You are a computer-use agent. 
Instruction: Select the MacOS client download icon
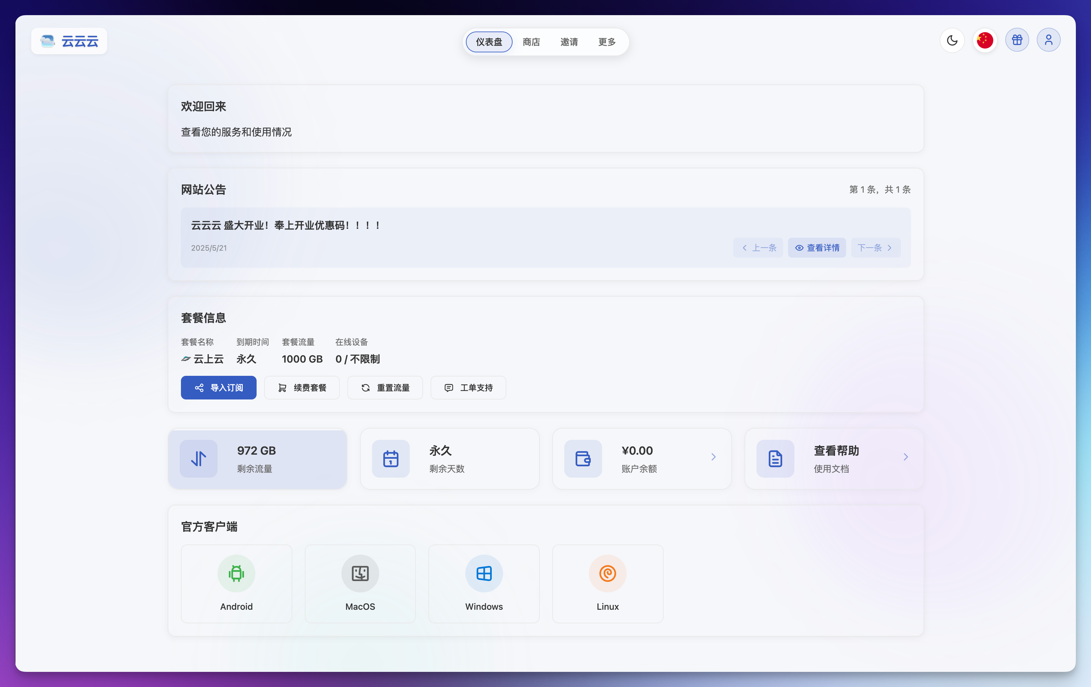tap(360, 573)
